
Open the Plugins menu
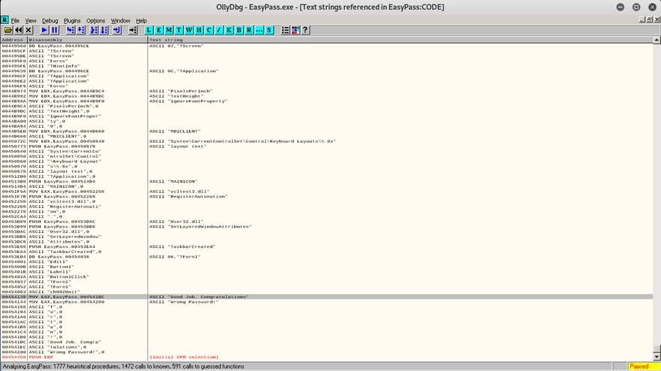coord(71,21)
